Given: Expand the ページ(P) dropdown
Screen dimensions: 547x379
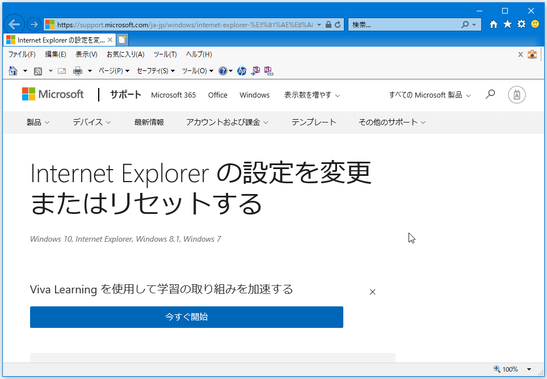Looking at the screenshot, I should (114, 71).
